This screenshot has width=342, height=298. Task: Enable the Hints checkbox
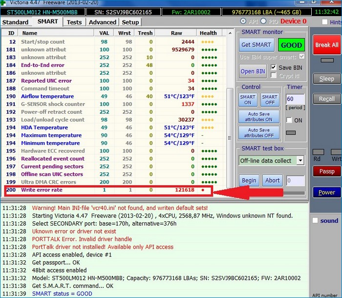pyautogui.click(x=325, y=22)
